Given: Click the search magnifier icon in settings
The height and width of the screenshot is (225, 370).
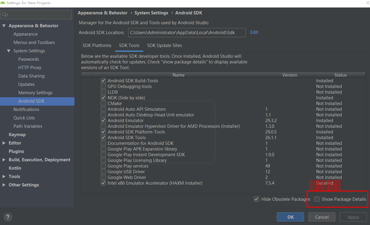Looking at the screenshot, I should 5,15.
